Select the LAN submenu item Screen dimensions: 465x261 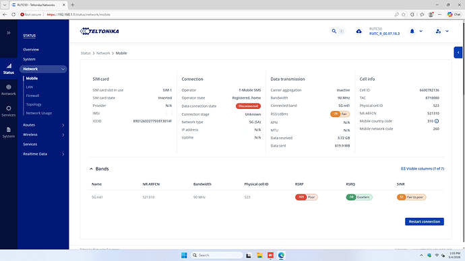coord(30,87)
